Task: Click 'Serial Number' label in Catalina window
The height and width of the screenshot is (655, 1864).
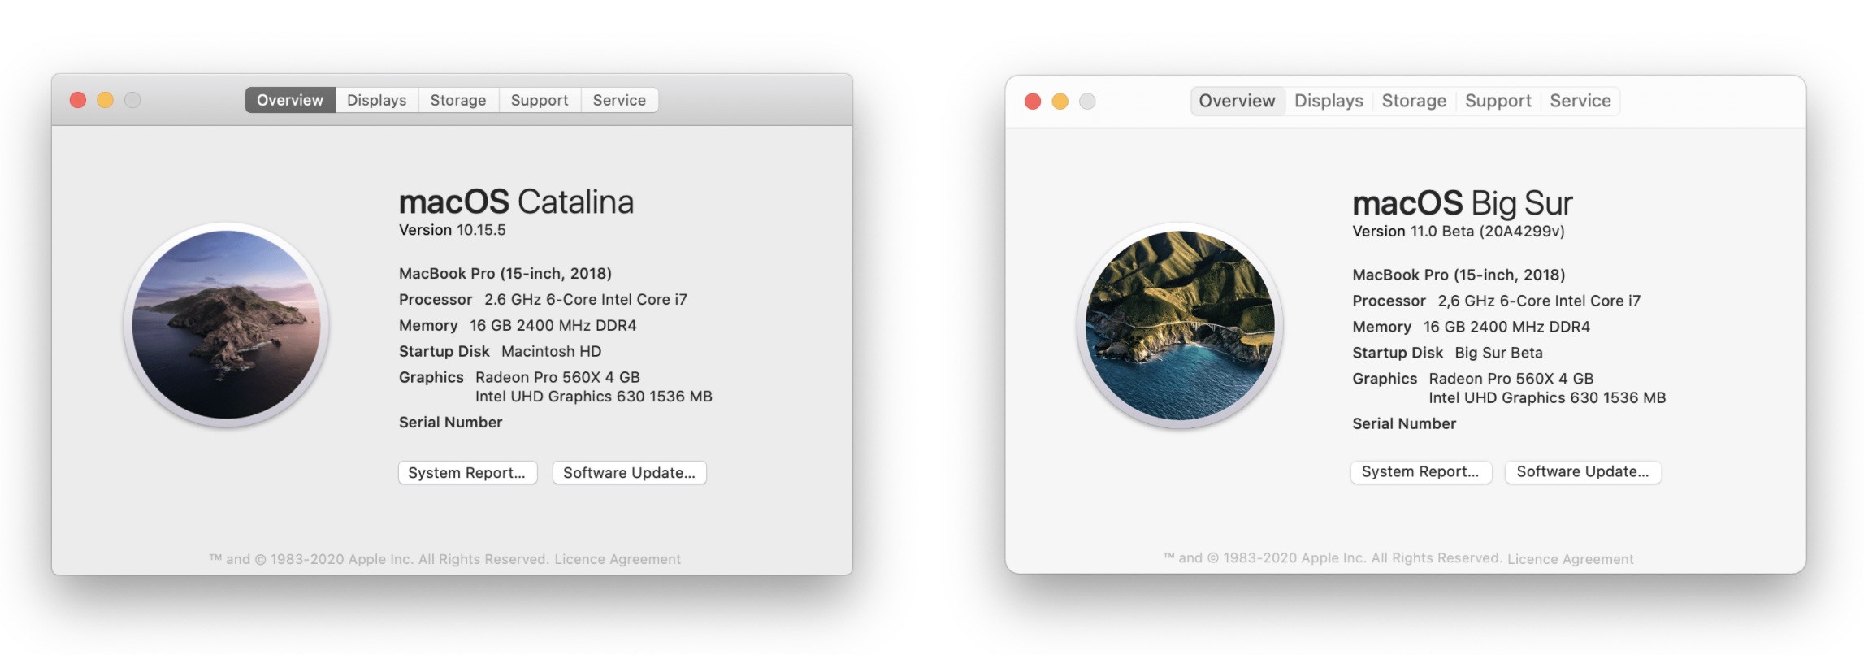Action: [x=450, y=423]
